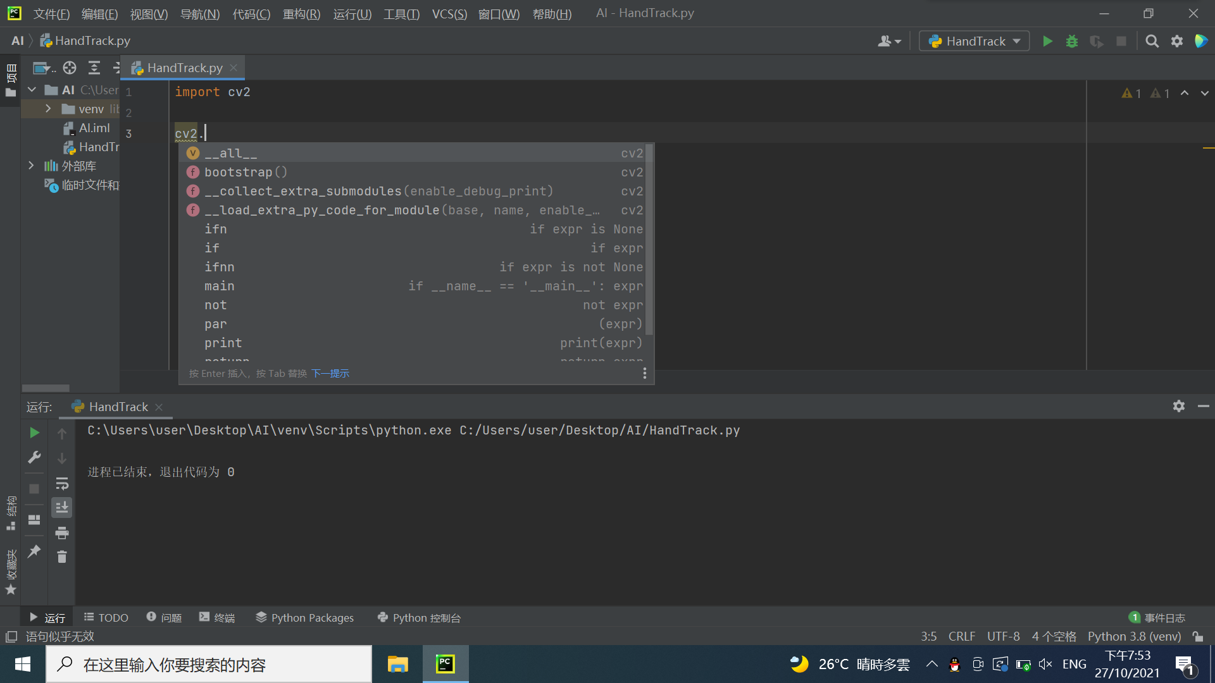1215x683 pixels.
Task: Pin the run tab with the pin icon
Action: point(34,551)
